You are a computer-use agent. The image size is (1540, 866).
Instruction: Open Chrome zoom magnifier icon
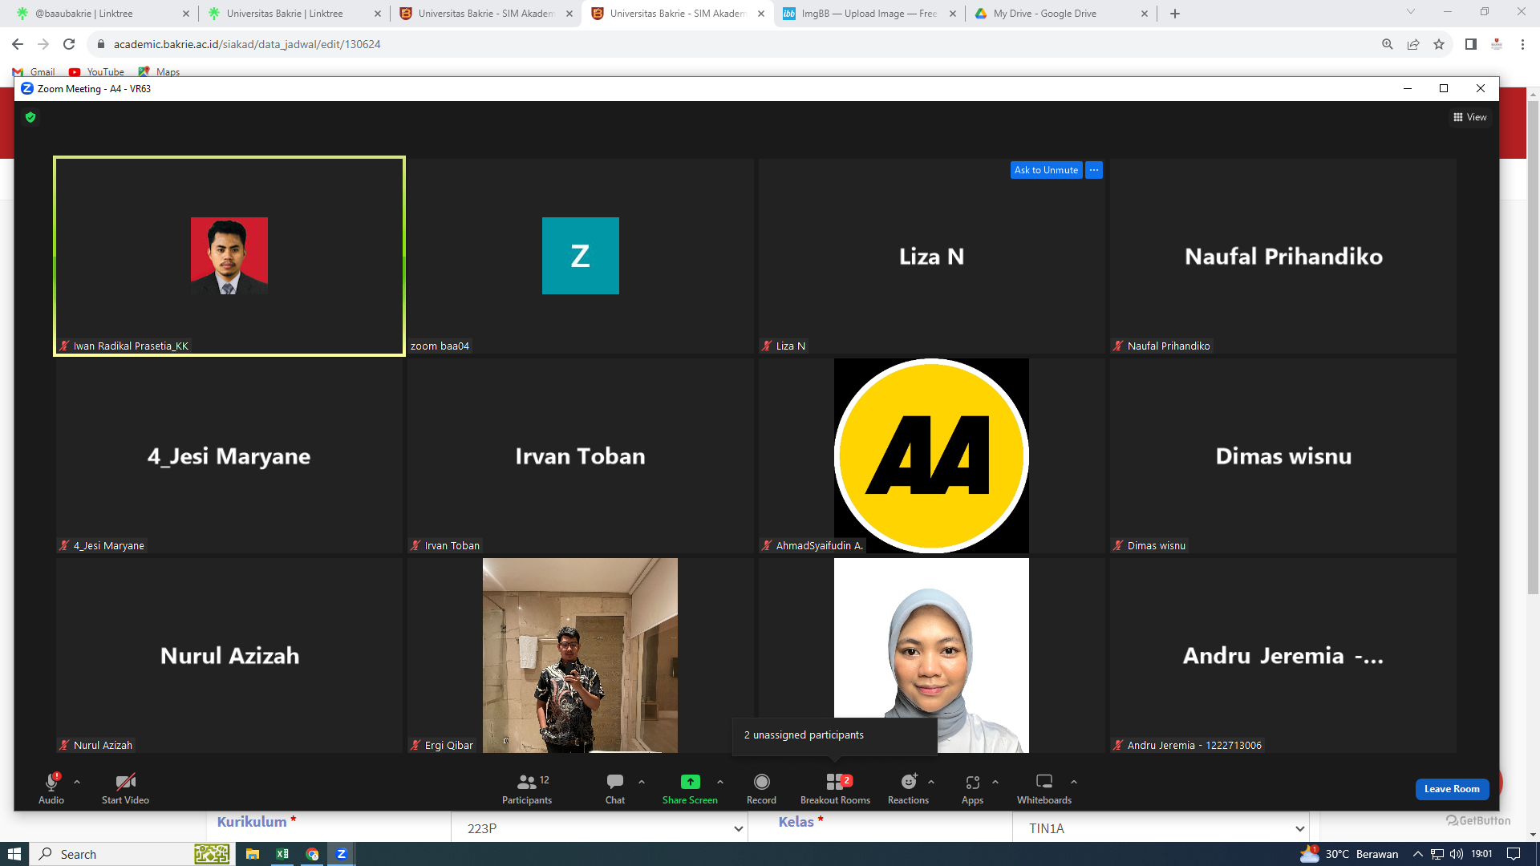point(1388,44)
